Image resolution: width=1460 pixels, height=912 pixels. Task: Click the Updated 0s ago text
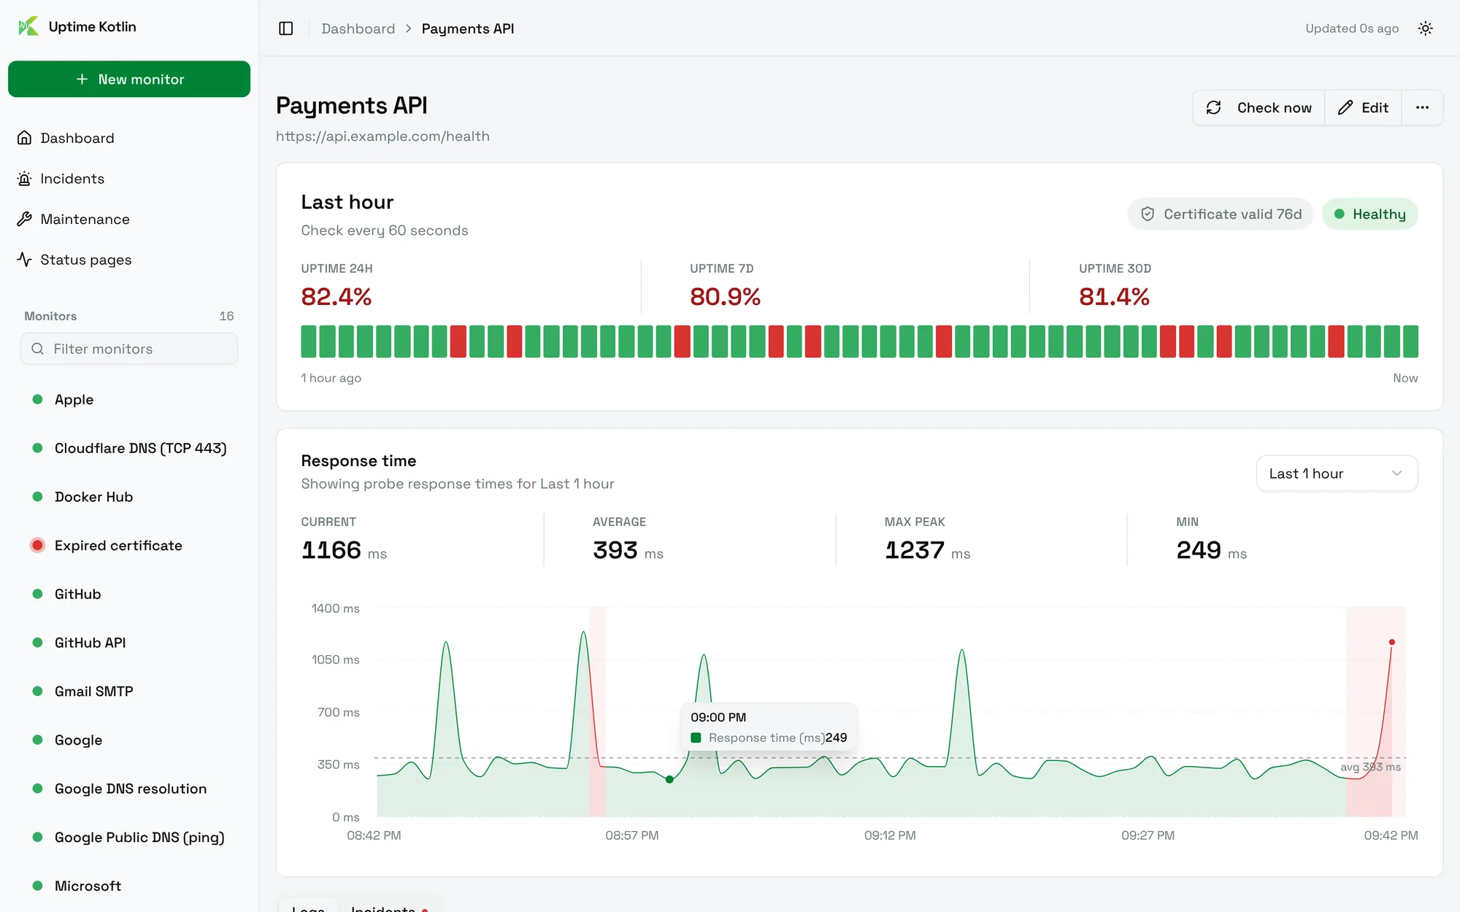[x=1352, y=28]
